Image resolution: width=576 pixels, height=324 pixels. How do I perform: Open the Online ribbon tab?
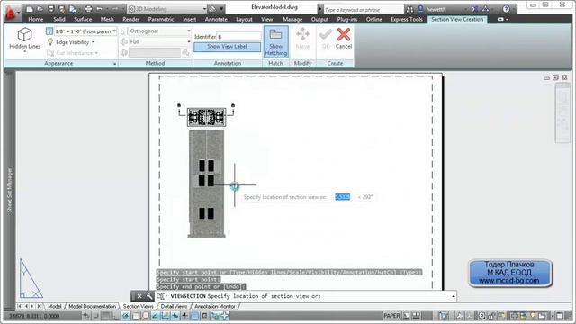374,20
